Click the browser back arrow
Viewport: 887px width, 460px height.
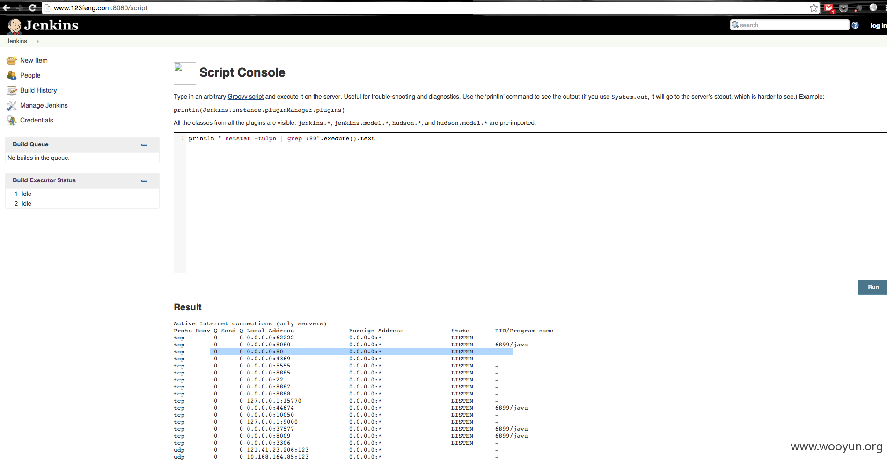pos(6,7)
